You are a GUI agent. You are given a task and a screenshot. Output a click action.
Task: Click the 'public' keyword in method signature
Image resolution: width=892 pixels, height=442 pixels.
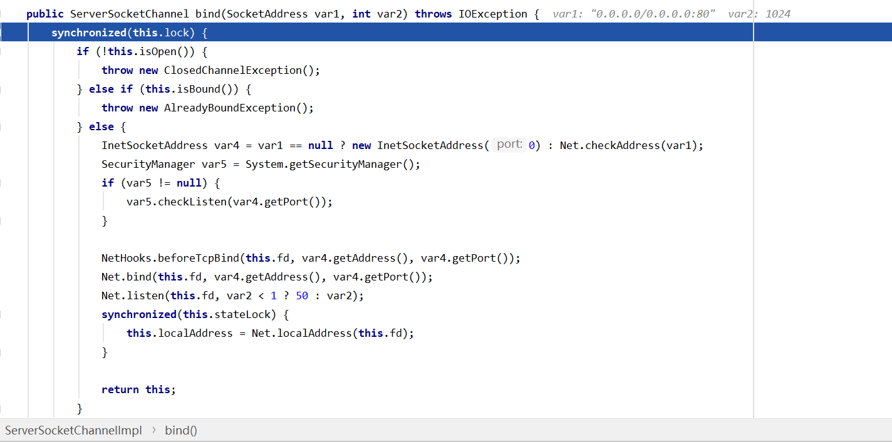(x=45, y=14)
